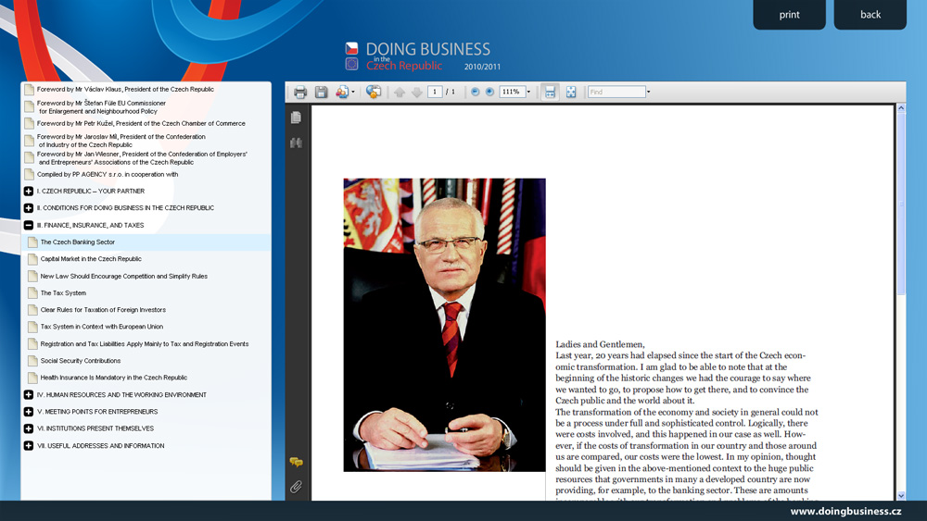
Task: Go to next page with down arrow
Action: point(417,92)
